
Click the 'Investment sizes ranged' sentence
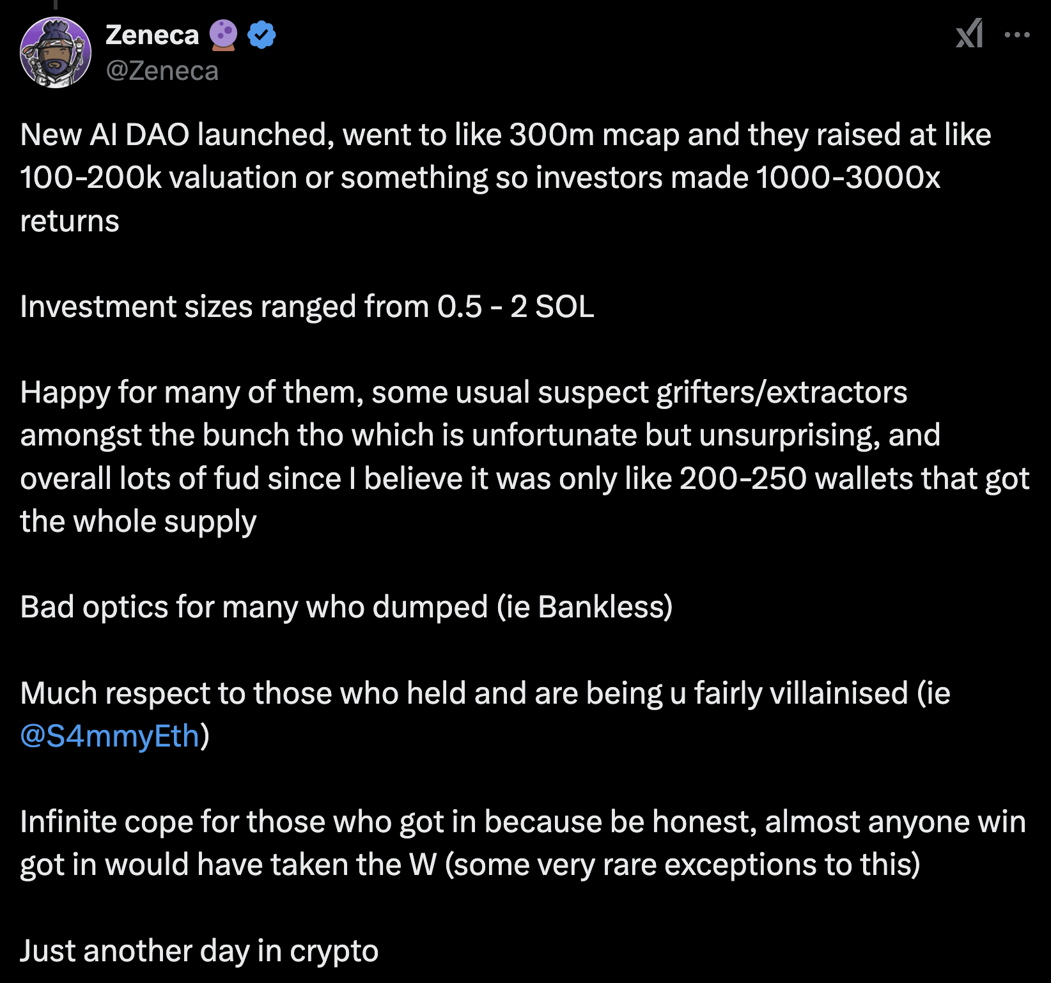pos(307,307)
